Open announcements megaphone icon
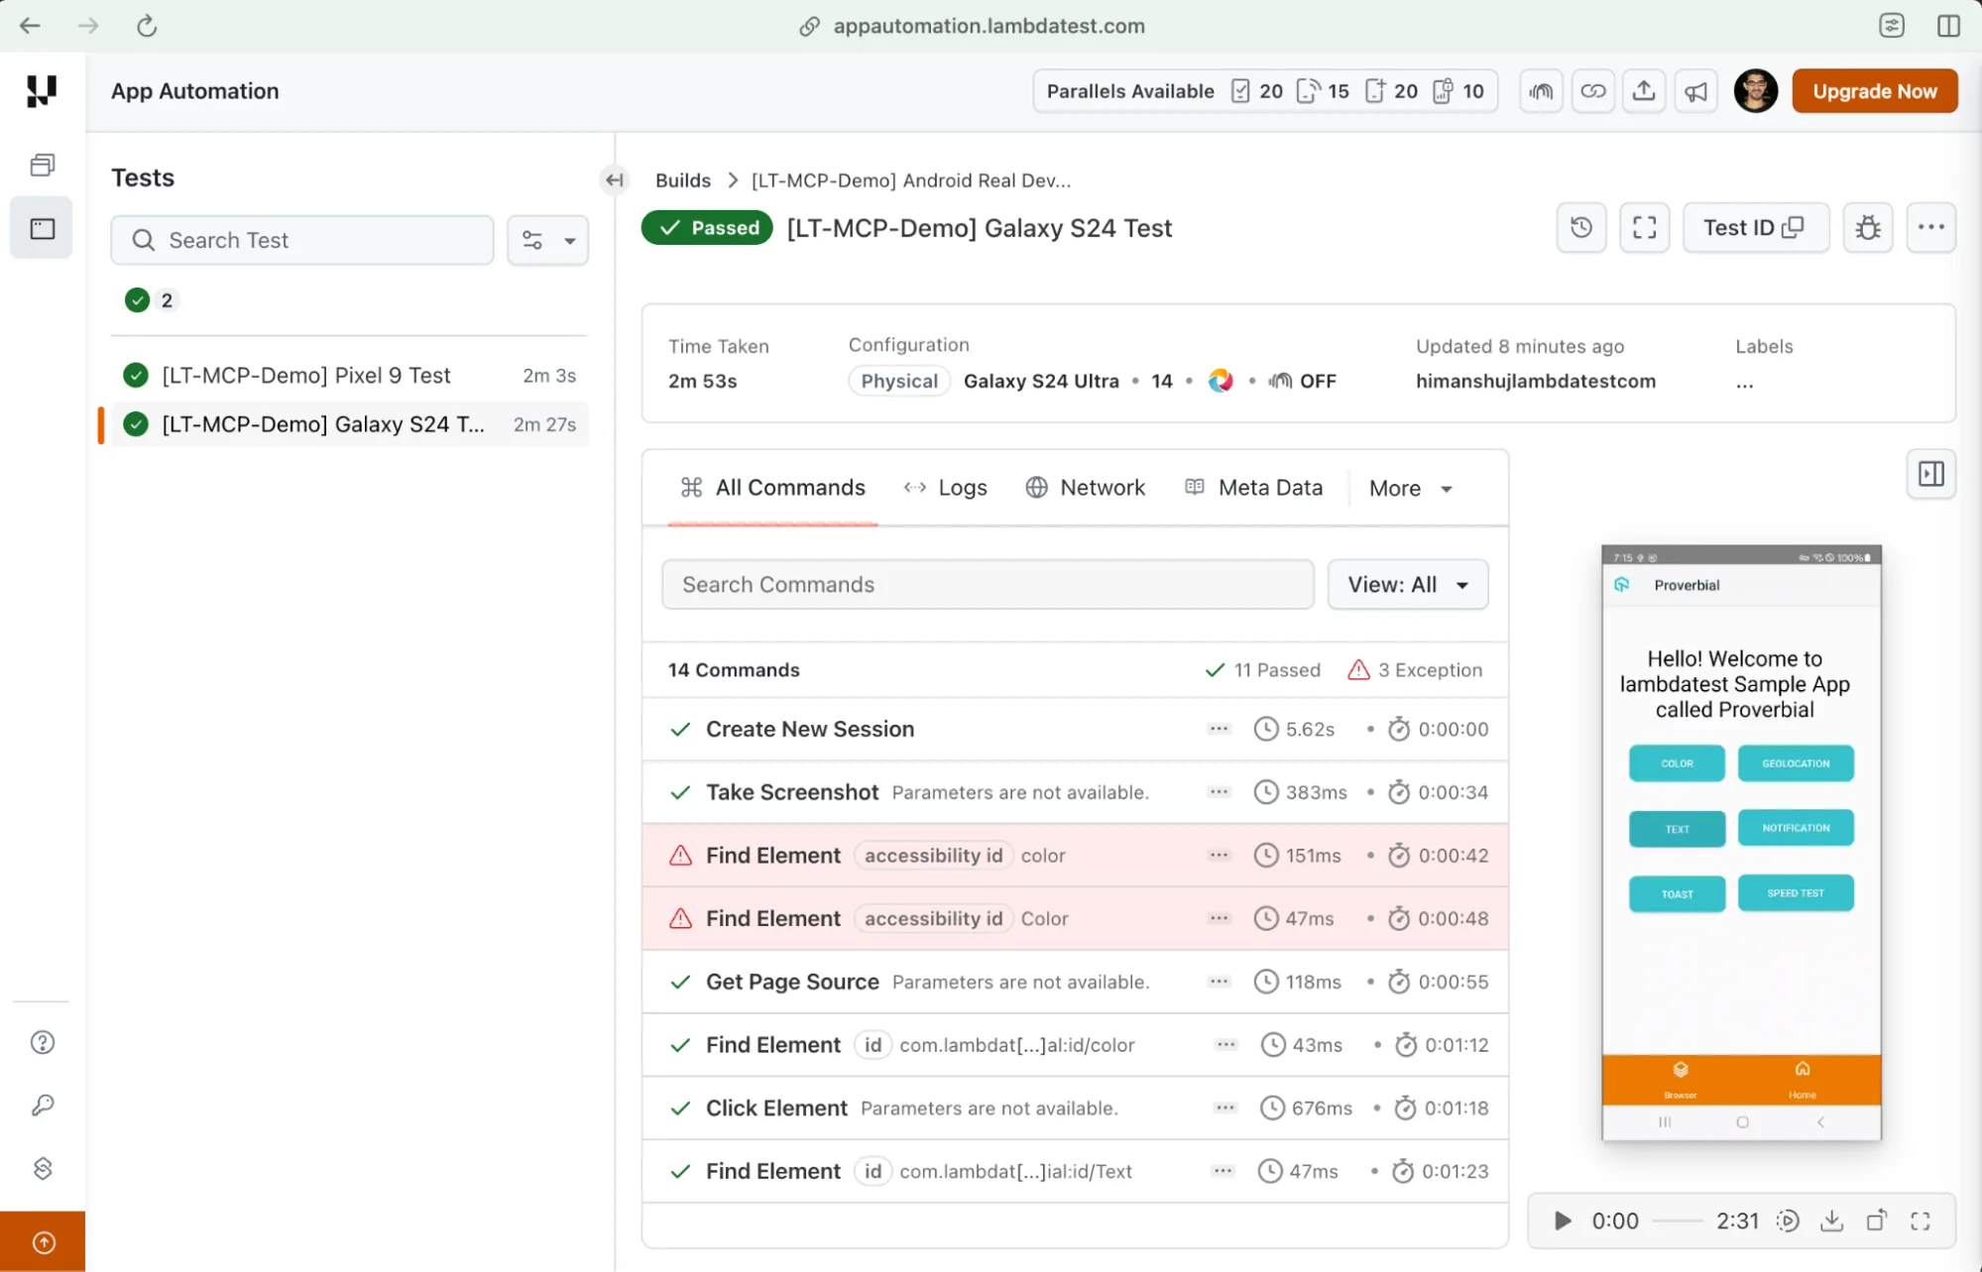 [1695, 91]
